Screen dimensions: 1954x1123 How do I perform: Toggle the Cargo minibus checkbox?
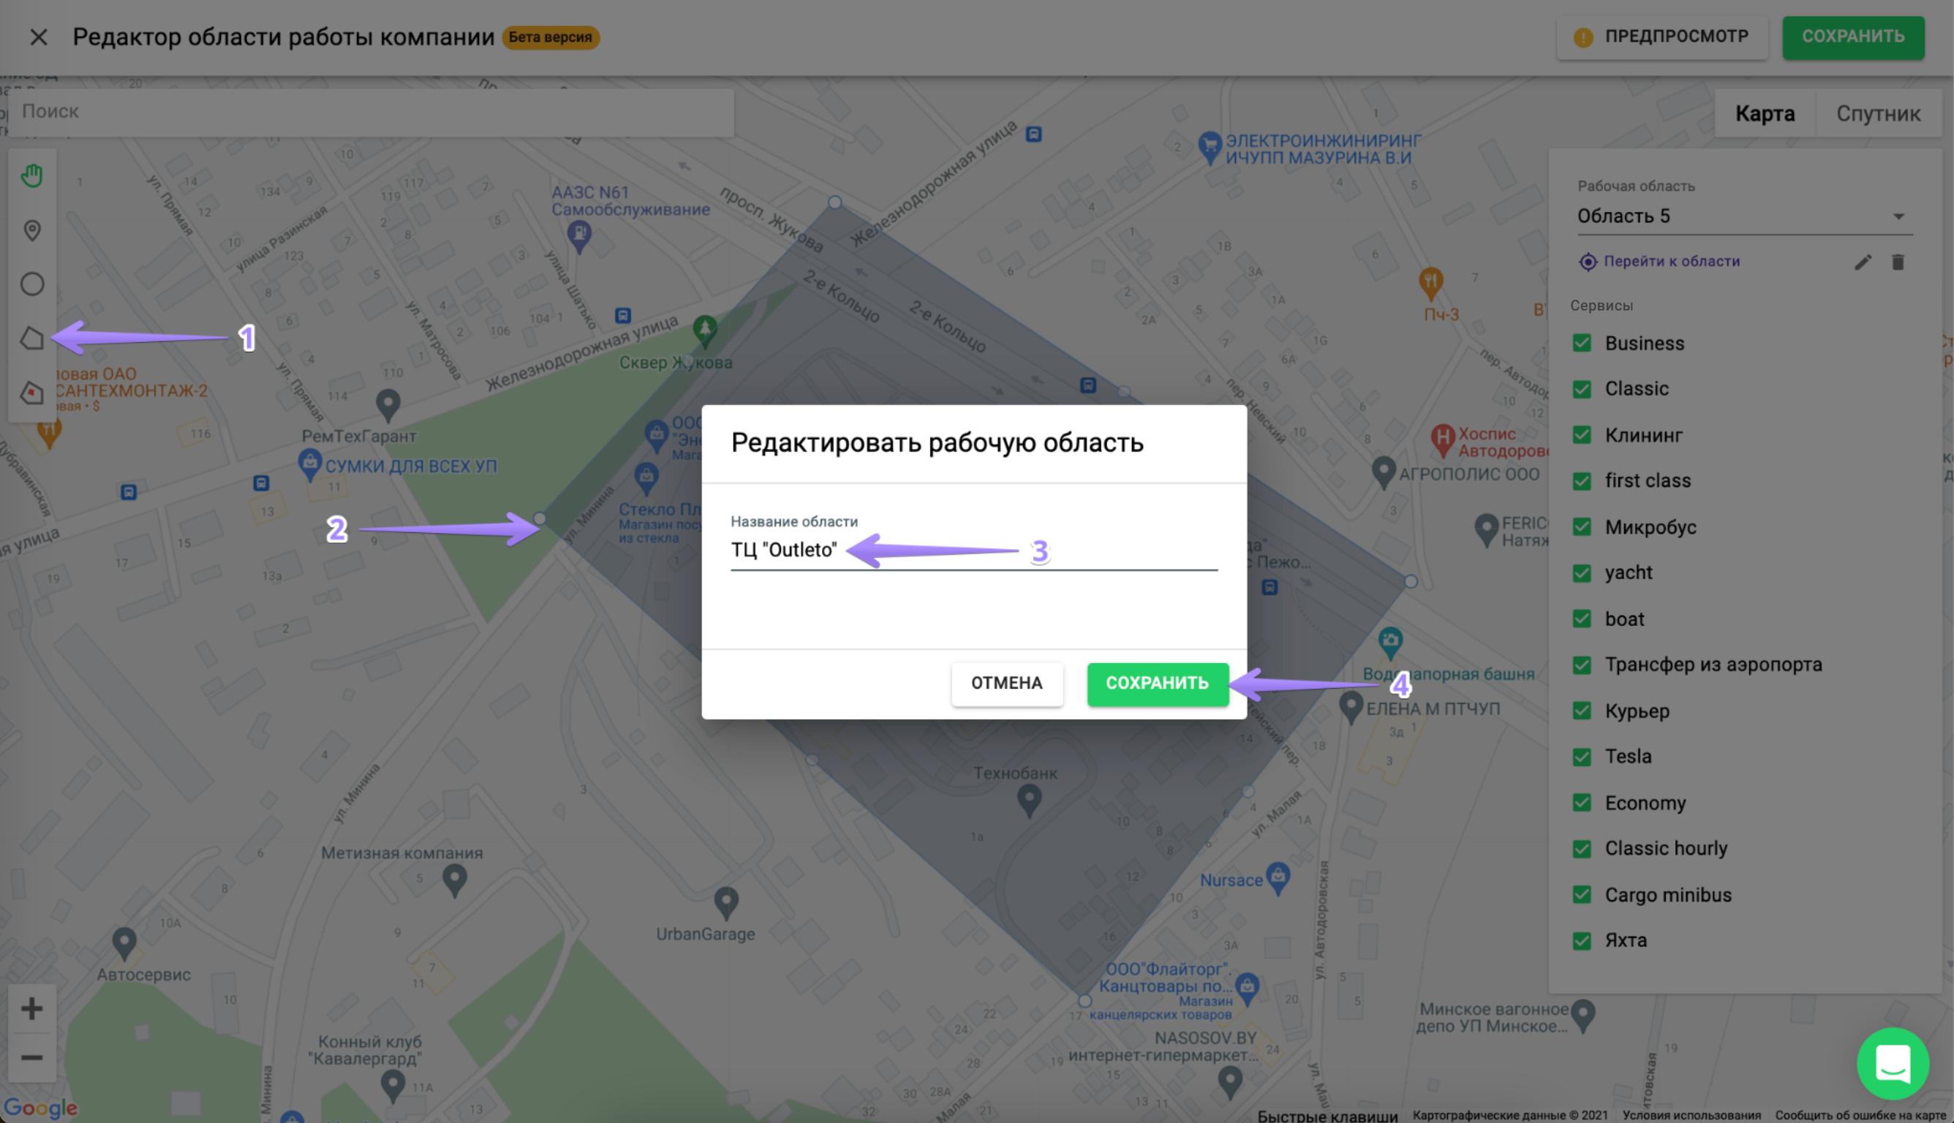1581,895
